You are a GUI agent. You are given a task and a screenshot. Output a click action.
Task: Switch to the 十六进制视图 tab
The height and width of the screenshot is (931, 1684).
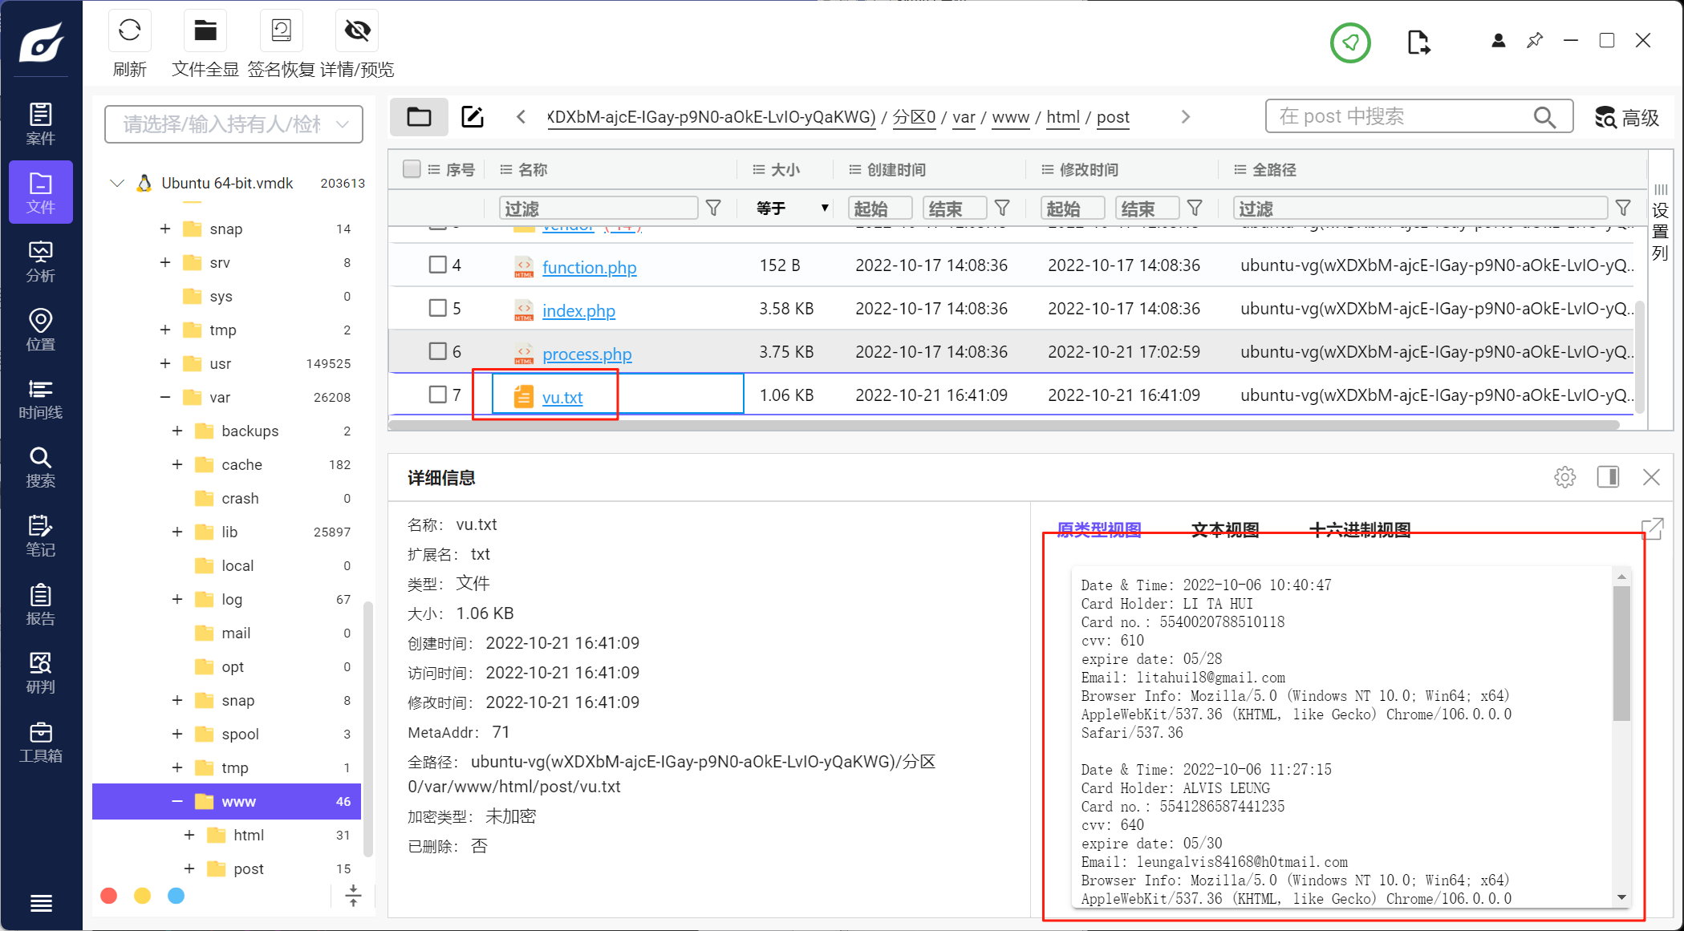(1359, 529)
